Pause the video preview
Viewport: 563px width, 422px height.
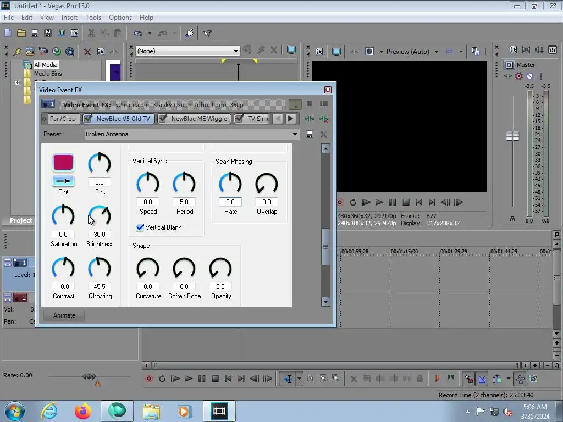coord(393,202)
